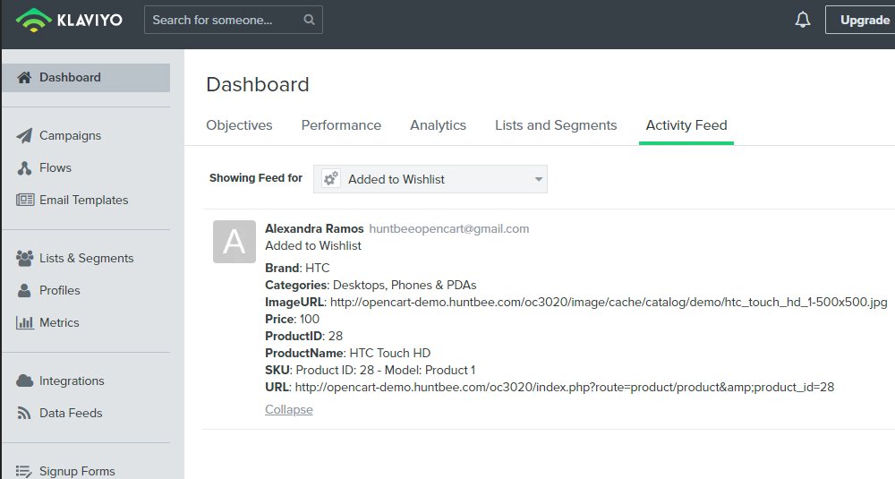Click the Dashboard page heading
Image resolution: width=895 pixels, height=479 pixels.
click(258, 84)
